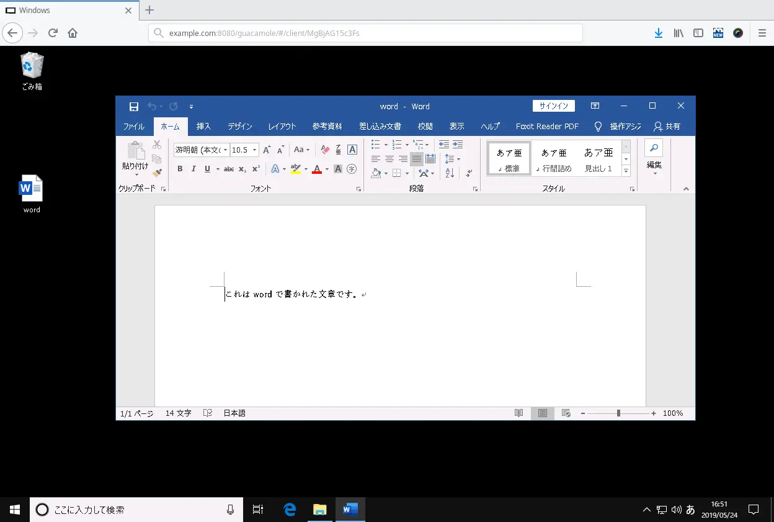Click the サインイン button
The height and width of the screenshot is (522, 774).
(554, 106)
